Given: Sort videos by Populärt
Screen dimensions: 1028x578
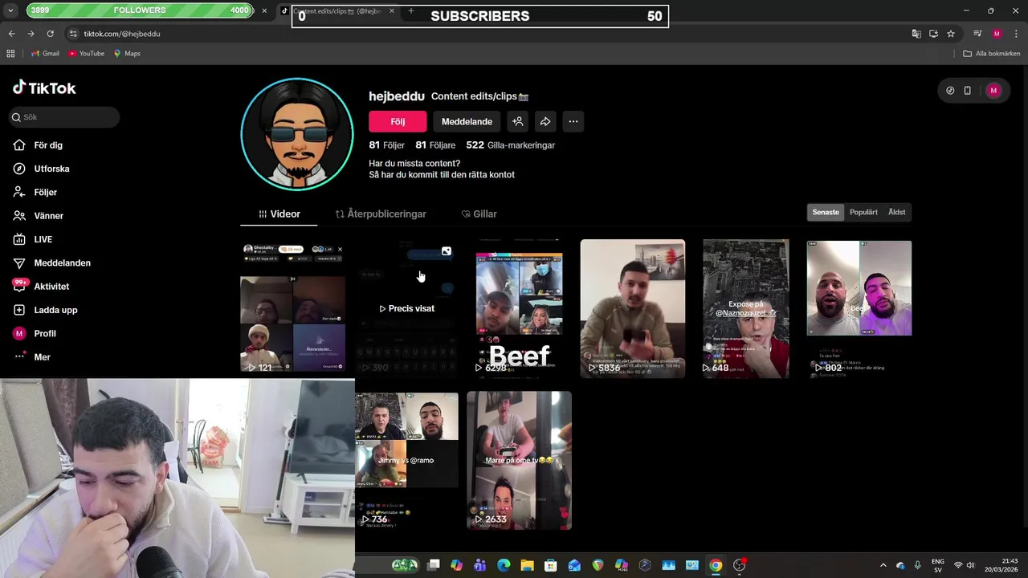Looking at the screenshot, I should (x=863, y=212).
